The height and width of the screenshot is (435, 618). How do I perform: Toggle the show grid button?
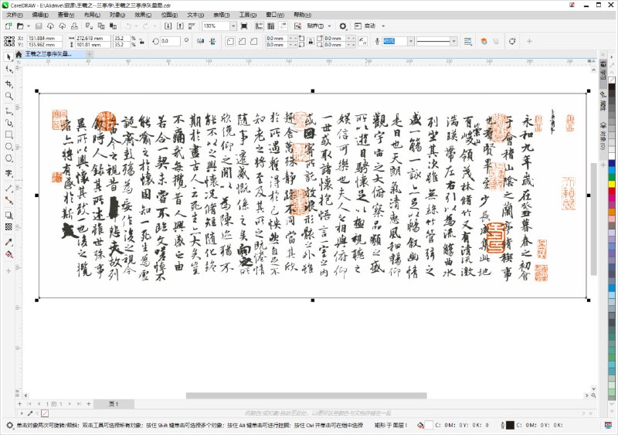click(269, 25)
